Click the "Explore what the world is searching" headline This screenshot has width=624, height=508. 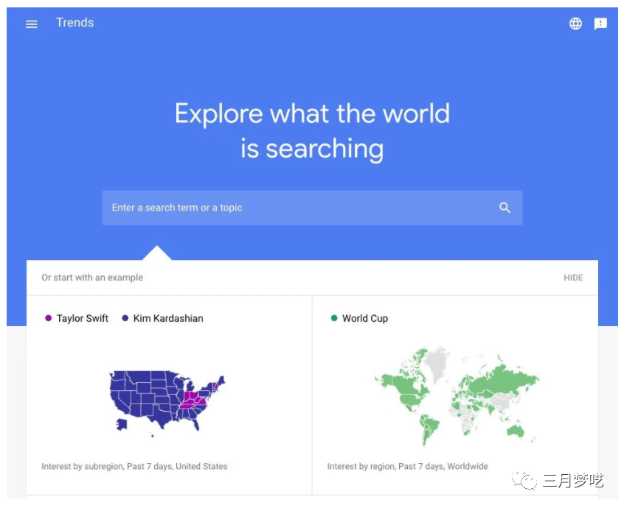pyautogui.click(x=312, y=131)
